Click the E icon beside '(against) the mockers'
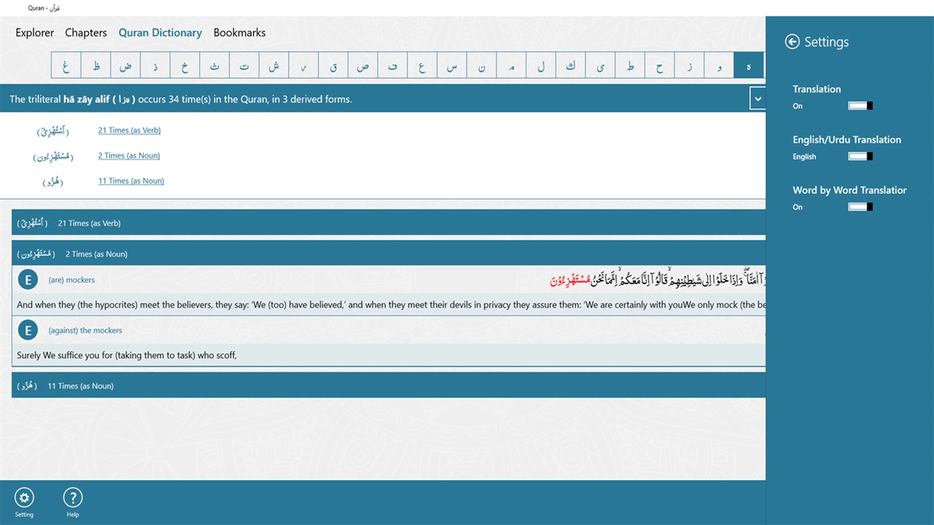The height and width of the screenshot is (525, 934). [x=27, y=330]
